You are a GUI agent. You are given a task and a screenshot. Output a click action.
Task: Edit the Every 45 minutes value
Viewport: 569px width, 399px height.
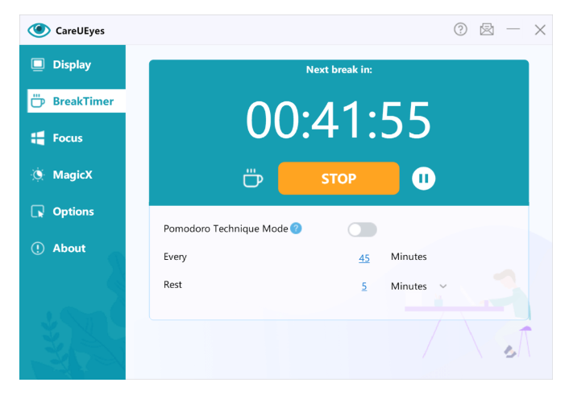click(x=364, y=258)
